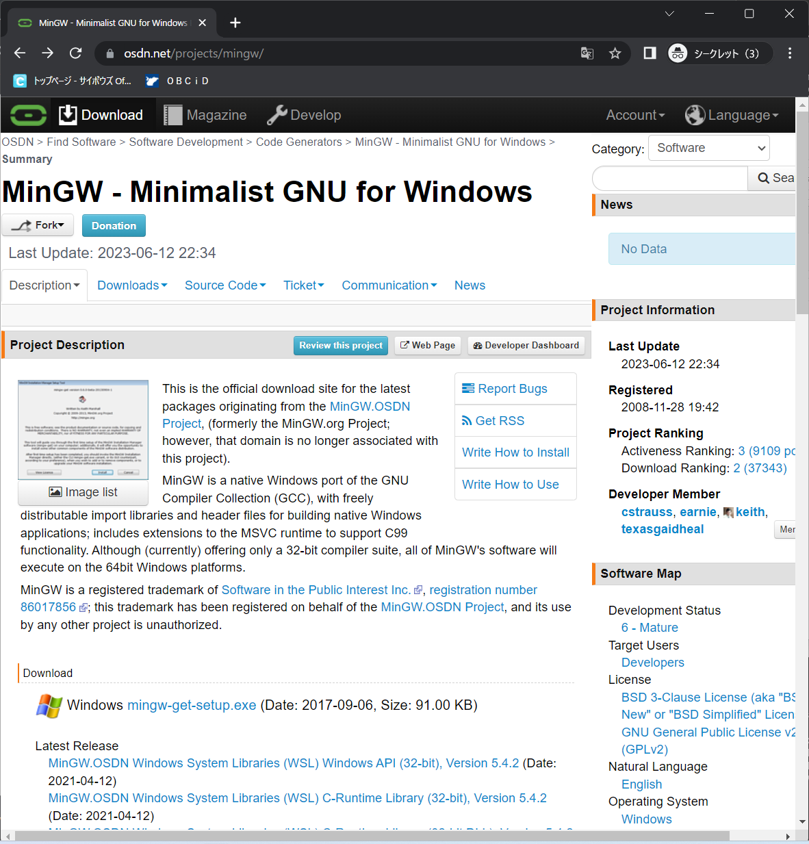This screenshot has width=809, height=844.
Task: Switch to the News tab
Action: pos(469,285)
